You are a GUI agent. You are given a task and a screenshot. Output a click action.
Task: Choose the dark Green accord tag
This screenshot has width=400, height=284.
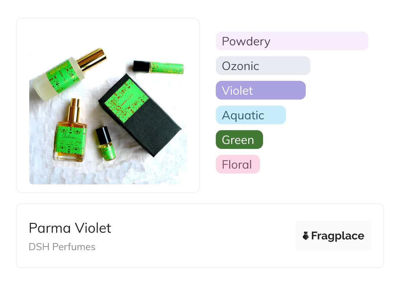coord(239,140)
